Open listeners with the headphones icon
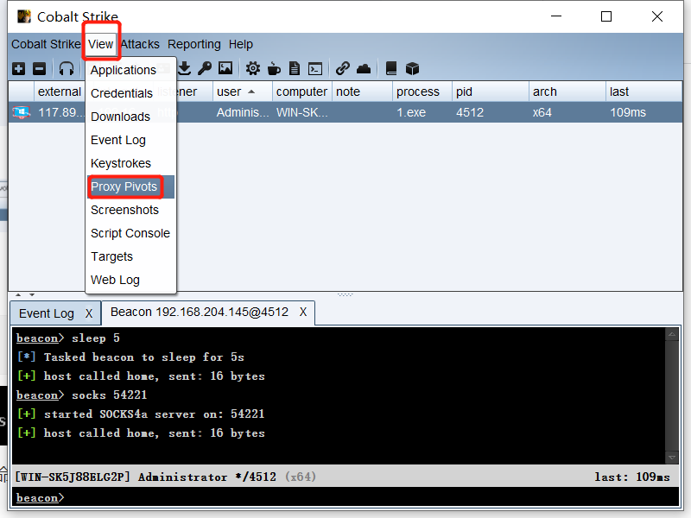 67,69
